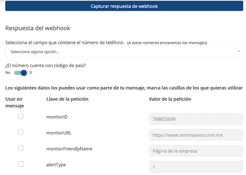This screenshot has height=175, width=246.
Task: Click the monitorID key label
Action: (x=57, y=117)
